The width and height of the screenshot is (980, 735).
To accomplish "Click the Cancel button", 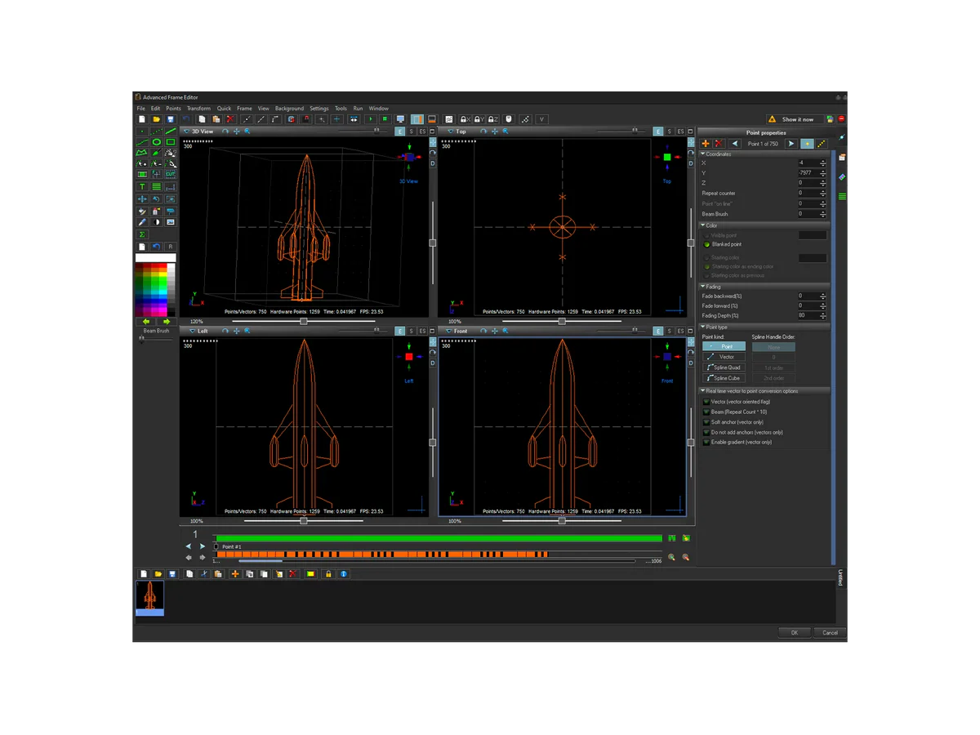I will (x=830, y=633).
